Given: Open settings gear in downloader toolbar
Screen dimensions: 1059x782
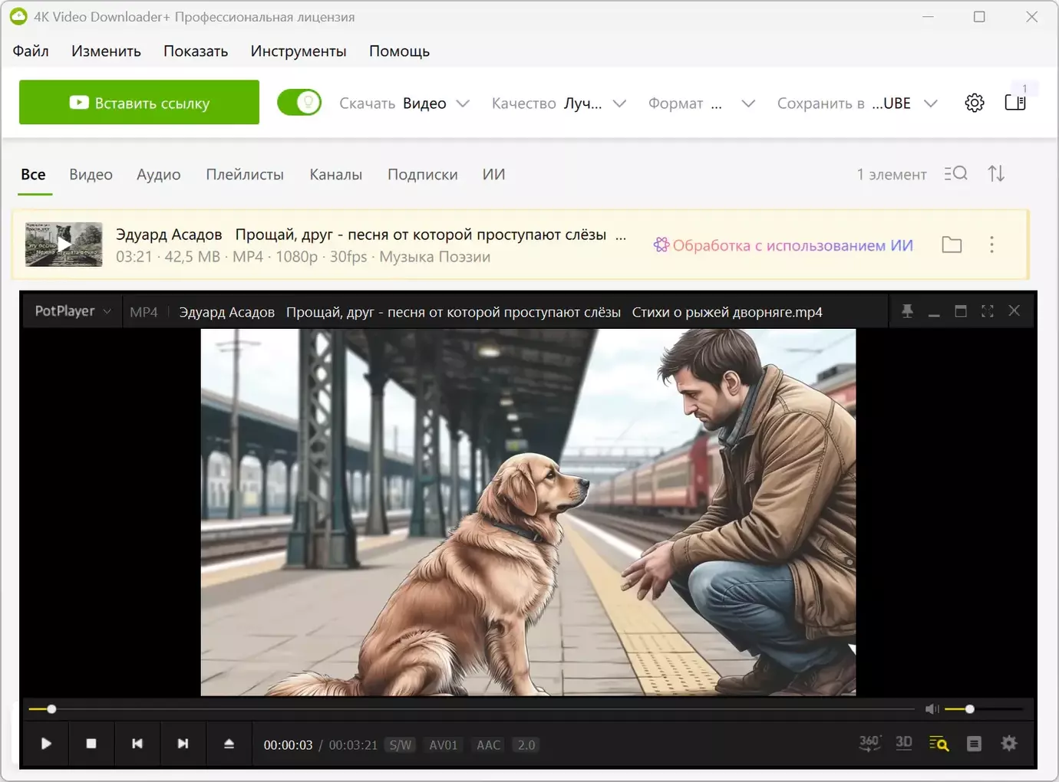Looking at the screenshot, I should 974,103.
